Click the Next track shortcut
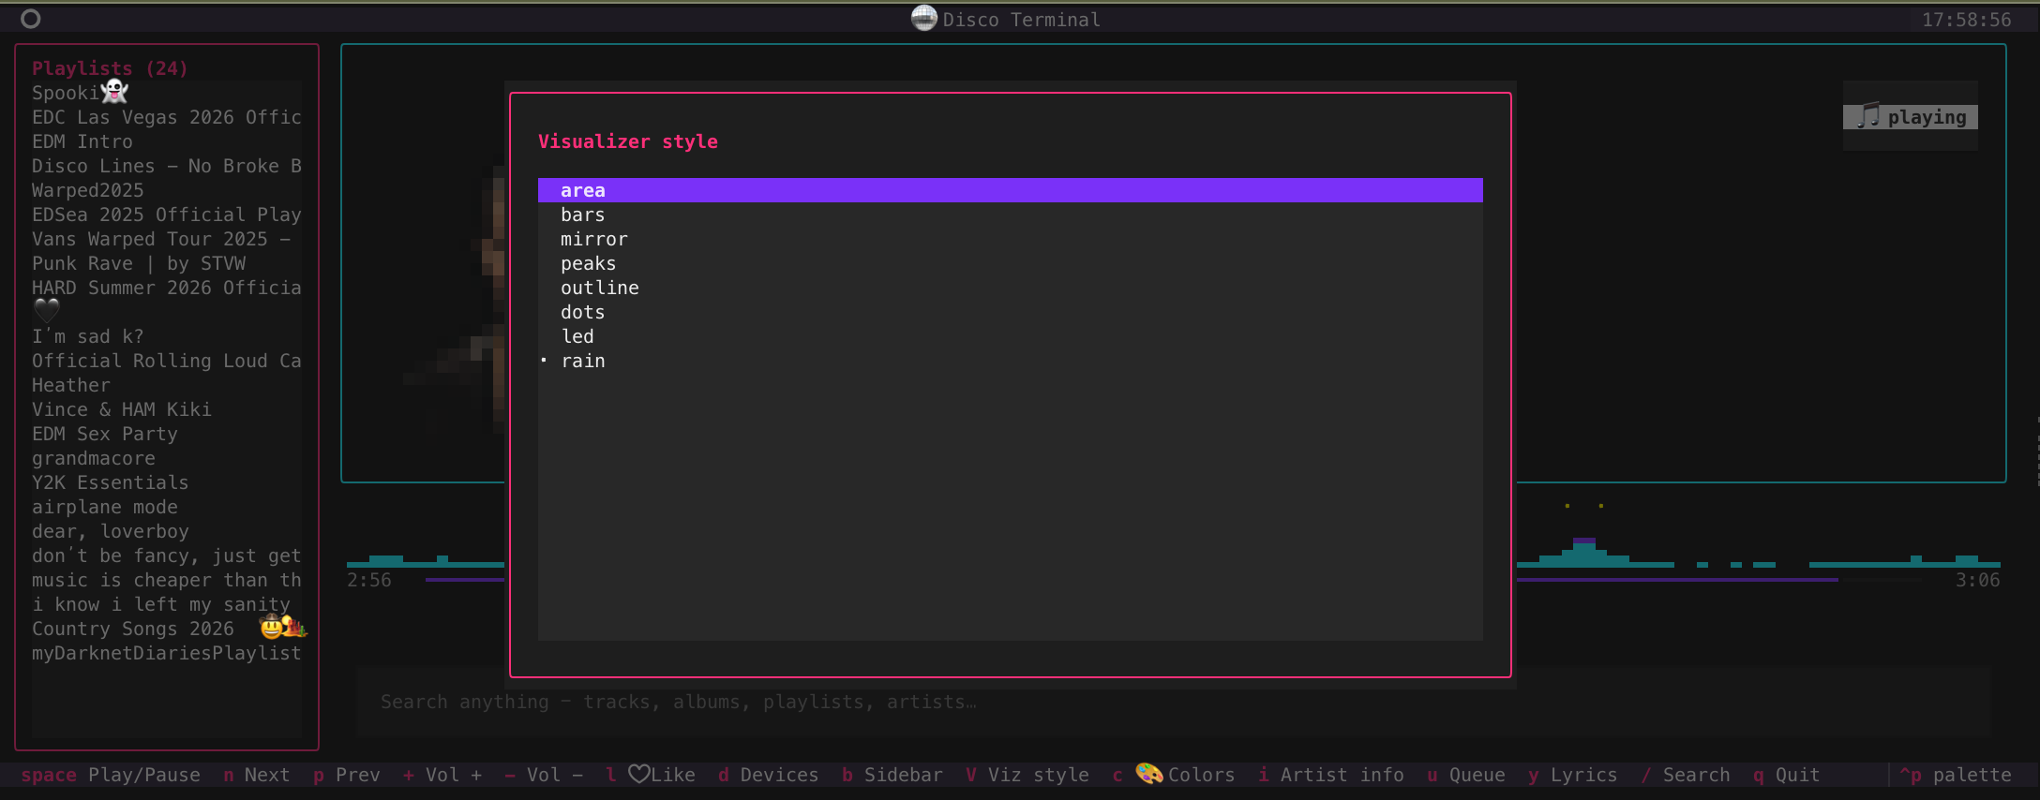 [257, 775]
